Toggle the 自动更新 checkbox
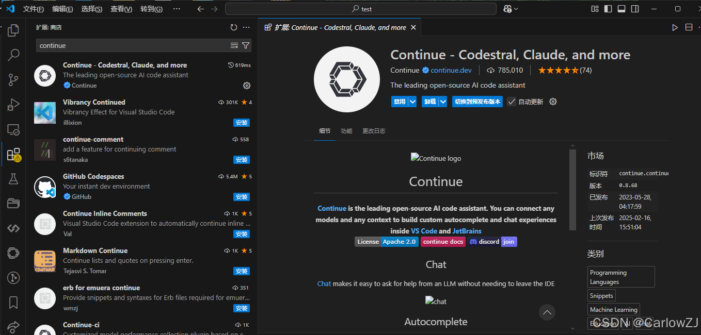The height and width of the screenshot is (335, 701). [512, 102]
